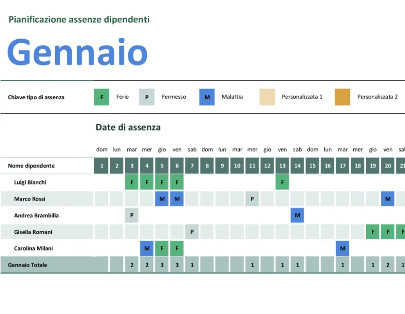Viewport: 405px width, 314px height.
Task: Select the Personalizzata 1 color swatch
Action: (267, 97)
